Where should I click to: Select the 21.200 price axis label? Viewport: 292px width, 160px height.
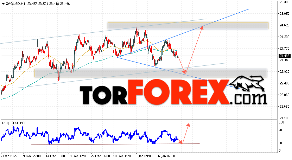click(284, 118)
